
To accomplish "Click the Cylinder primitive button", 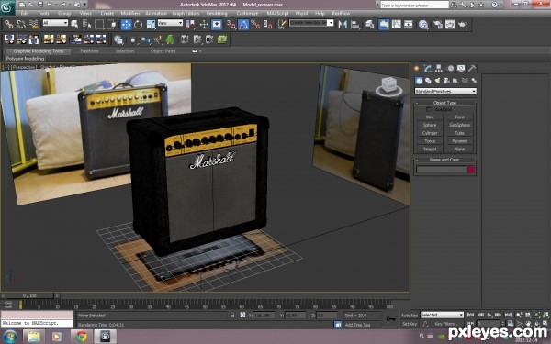I will click(430, 133).
